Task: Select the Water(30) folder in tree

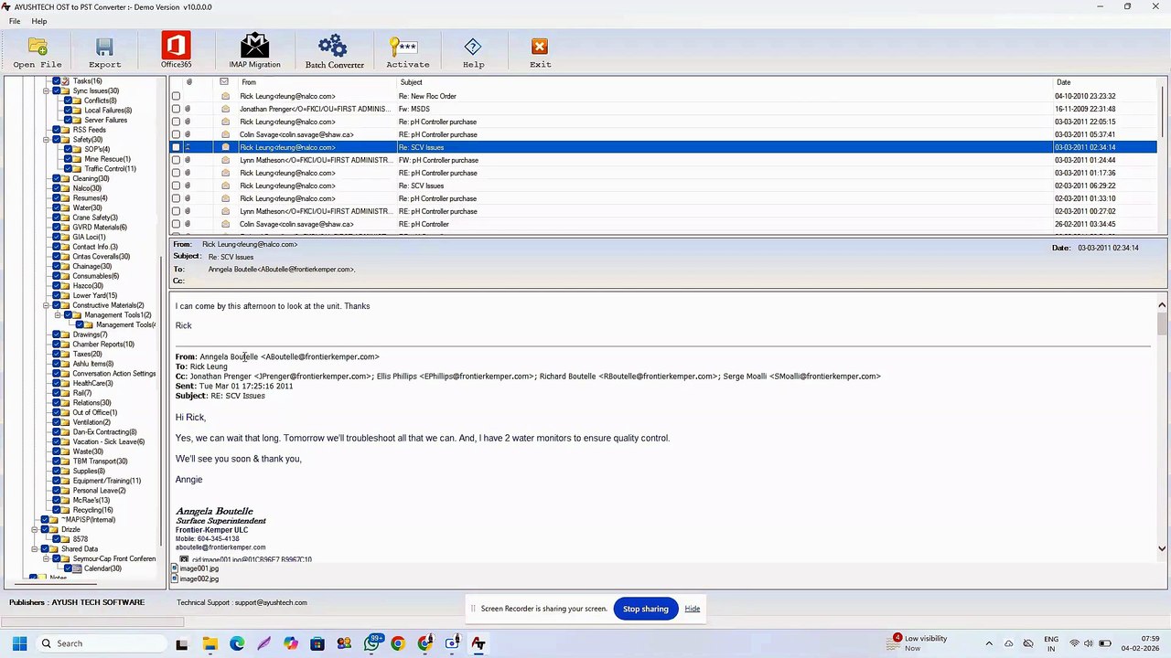Action: 87,208
